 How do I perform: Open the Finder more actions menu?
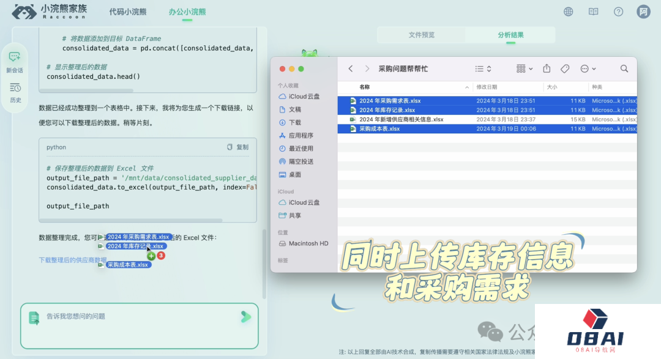[588, 68]
